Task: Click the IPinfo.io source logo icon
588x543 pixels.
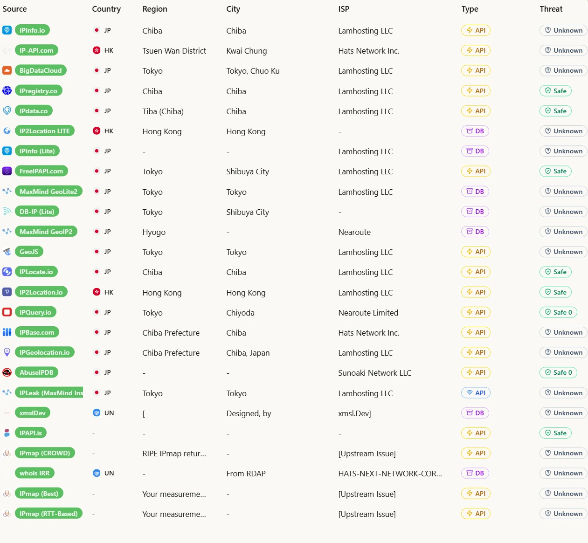Action: pyautogui.click(x=7, y=30)
